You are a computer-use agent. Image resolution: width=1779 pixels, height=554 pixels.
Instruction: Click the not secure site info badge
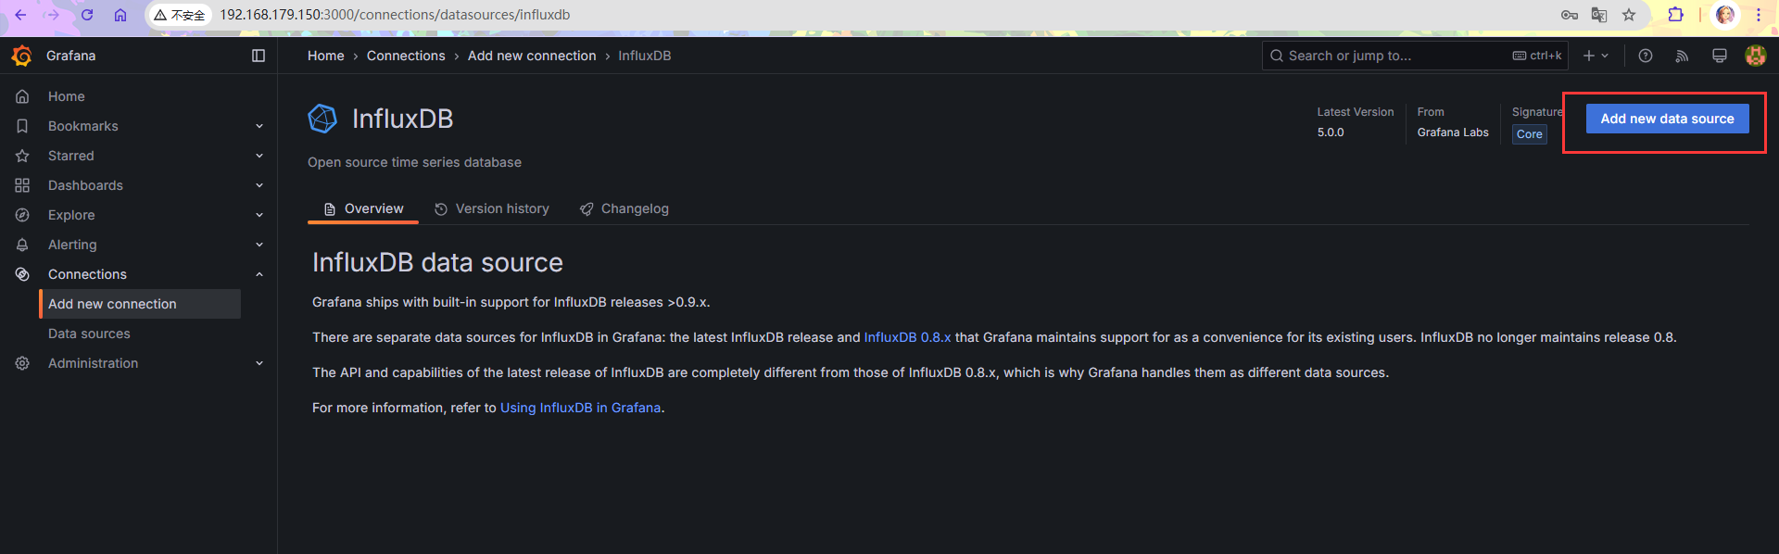(x=180, y=15)
